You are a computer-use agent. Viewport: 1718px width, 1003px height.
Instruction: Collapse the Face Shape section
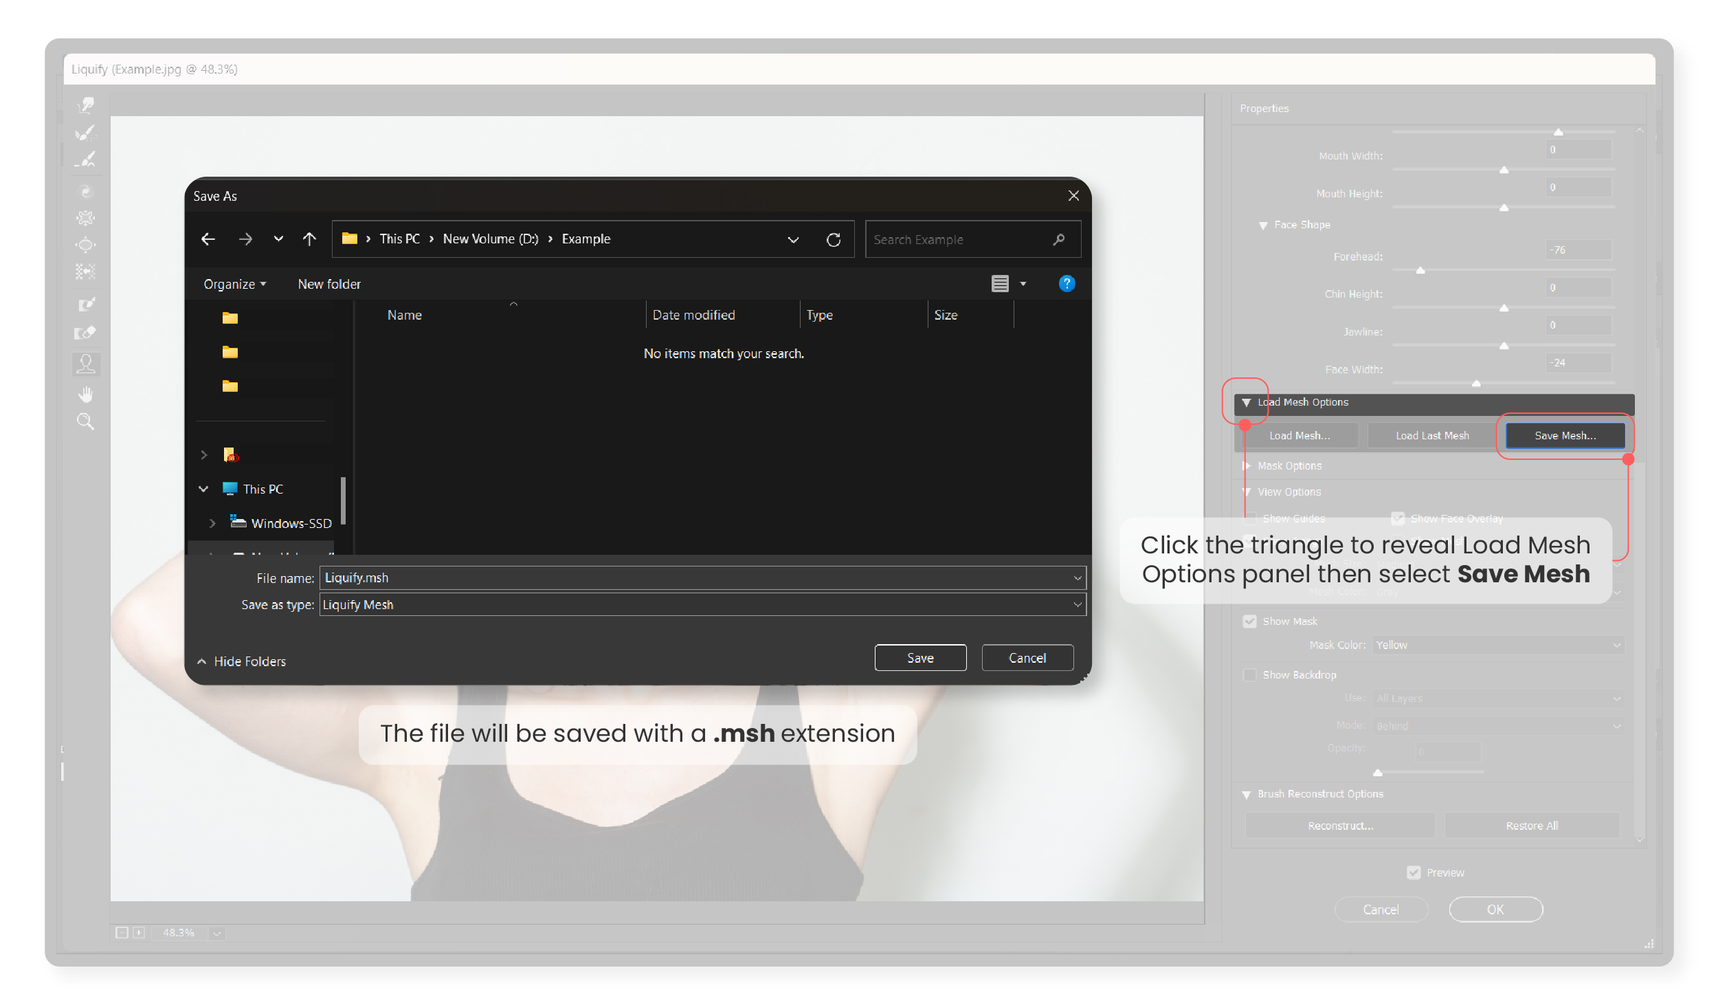pyautogui.click(x=1263, y=225)
